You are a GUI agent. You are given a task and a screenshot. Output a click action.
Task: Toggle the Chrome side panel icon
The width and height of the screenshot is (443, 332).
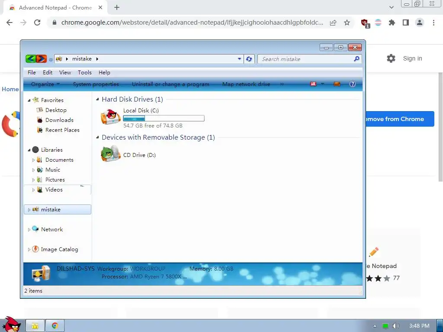[x=406, y=22]
